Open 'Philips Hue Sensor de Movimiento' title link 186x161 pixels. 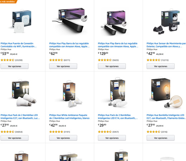166,45
